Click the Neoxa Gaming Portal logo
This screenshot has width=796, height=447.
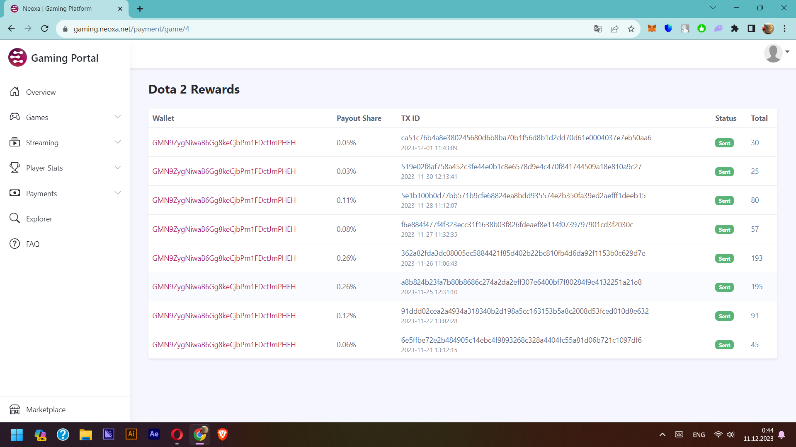(17, 58)
